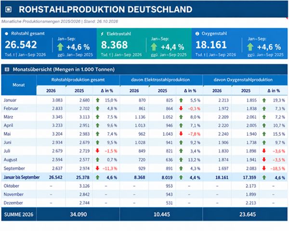Click the SUMME 2026 label
The width and height of the screenshot is (289, 231).
point(19,215)
